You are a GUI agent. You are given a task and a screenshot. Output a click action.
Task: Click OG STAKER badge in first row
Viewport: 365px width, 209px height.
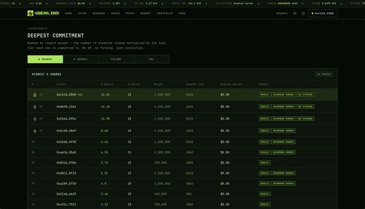[x=305, y=95]
